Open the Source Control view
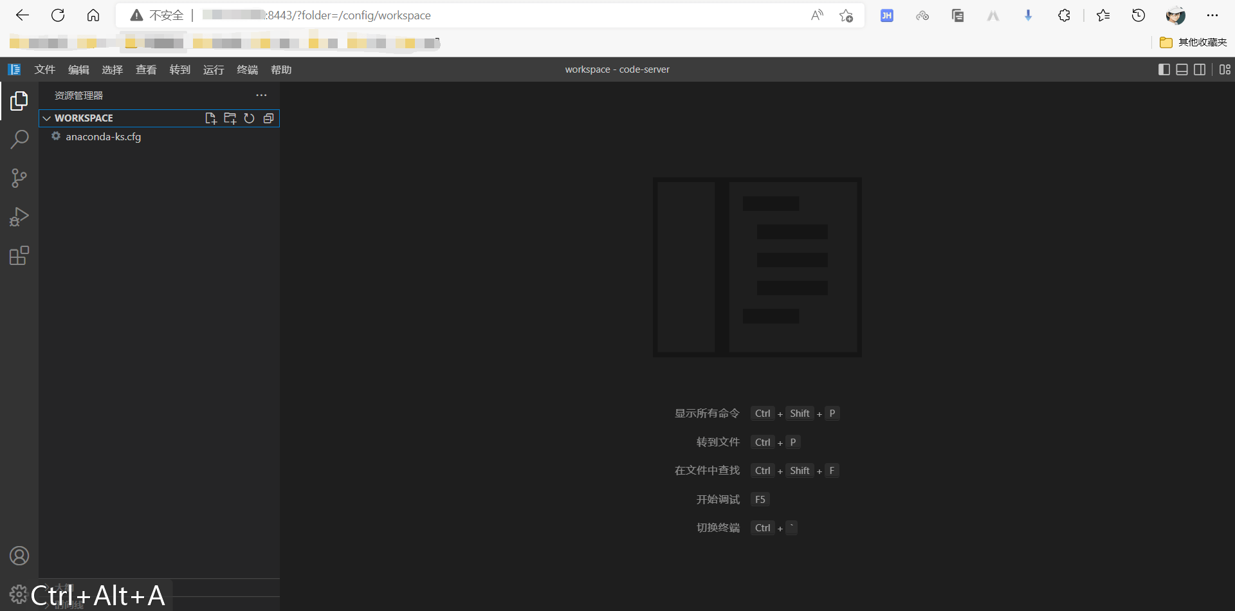 (x=19, y=178)
